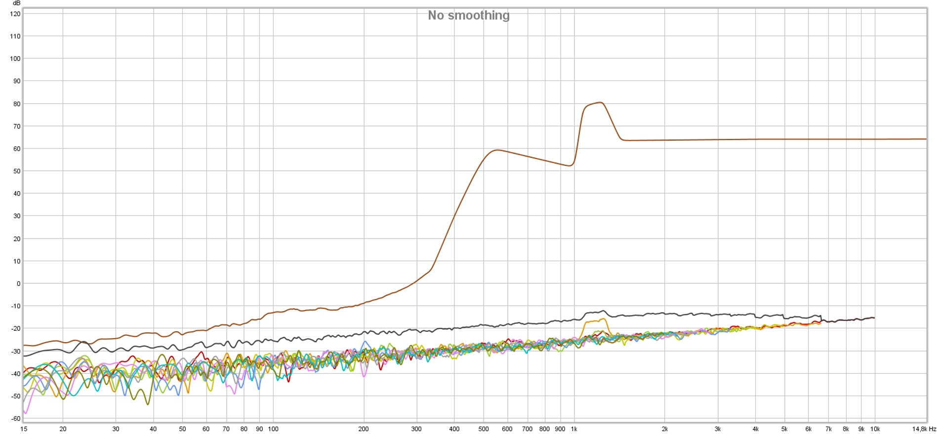Click the 900 Hz frequency axis label
Screen dimensions: 938x434
(x=560, y=429)
